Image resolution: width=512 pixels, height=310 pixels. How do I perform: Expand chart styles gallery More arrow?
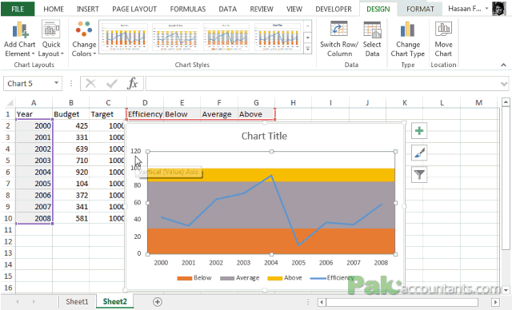point(307,49)
